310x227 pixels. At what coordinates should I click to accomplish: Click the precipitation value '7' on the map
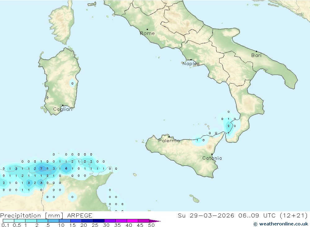[41, 168]
